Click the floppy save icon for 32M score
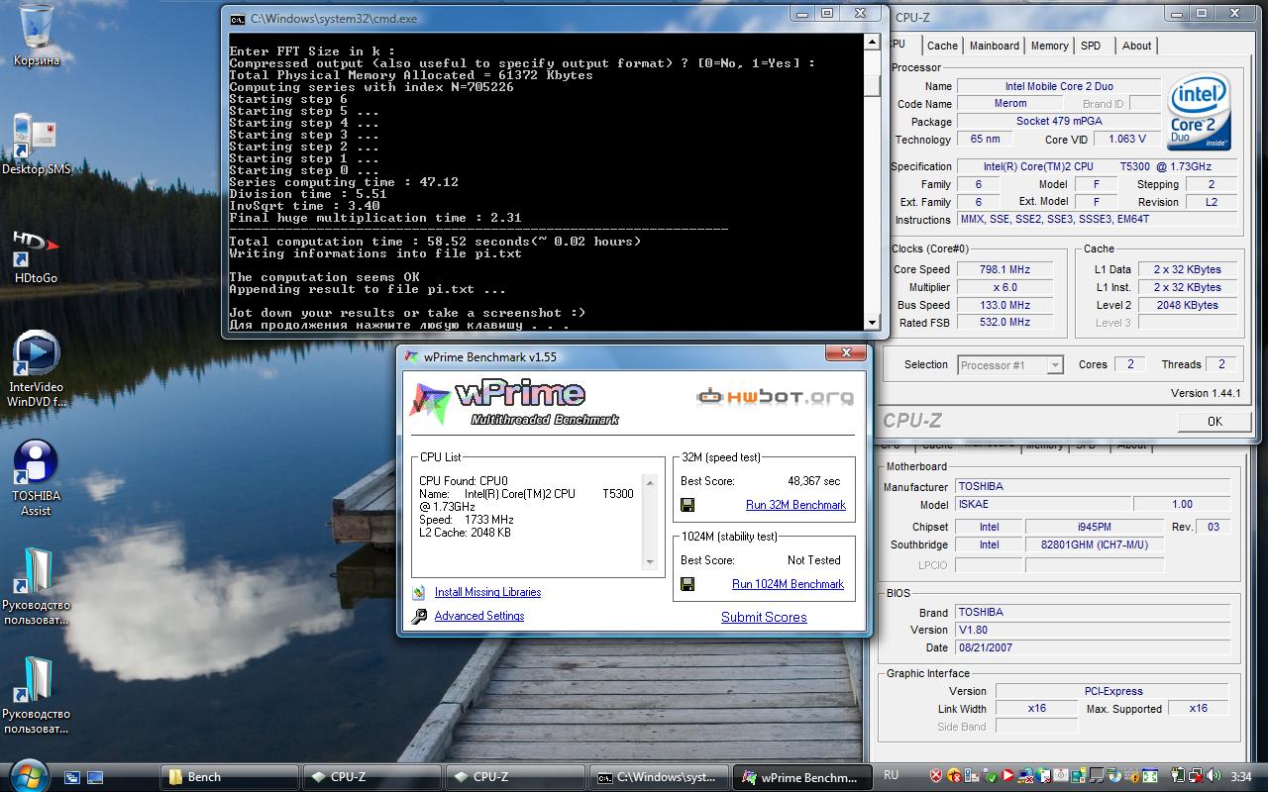Image resolution: width=1268 pixels, height=792 pixels. [x=687, y=505]
